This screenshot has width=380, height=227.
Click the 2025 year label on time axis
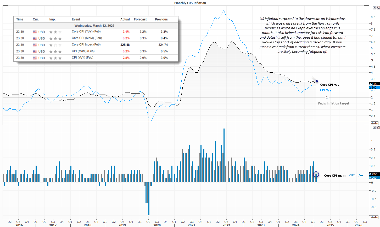coord(330,225)
